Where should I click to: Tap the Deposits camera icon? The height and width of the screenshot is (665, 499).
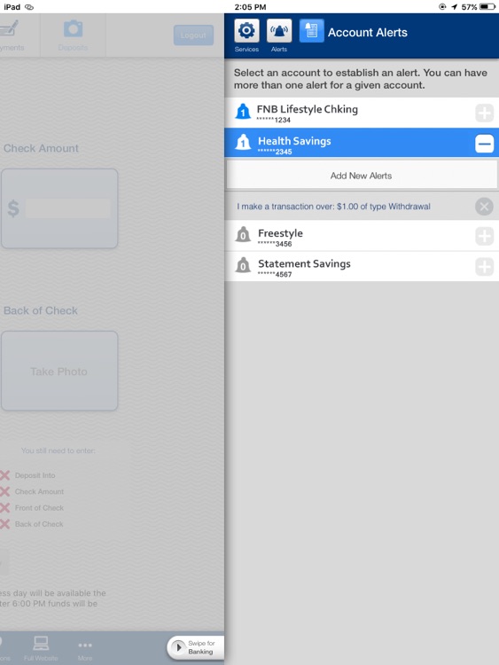(x=73, y=29)
